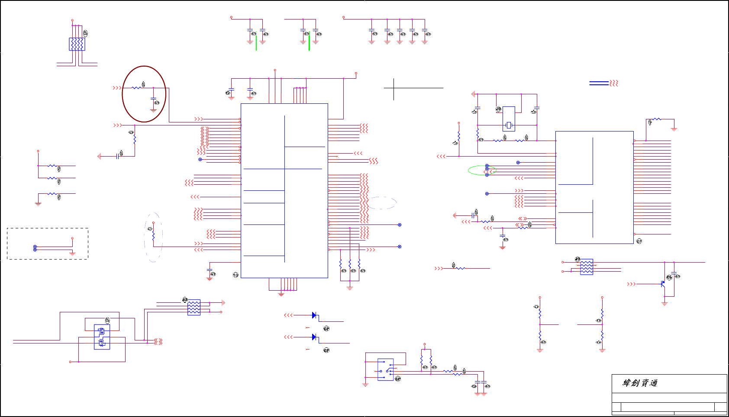Select the capacitor inside the dark red ellipse
This screenshot has width=729, height=417.
[153, 99]
